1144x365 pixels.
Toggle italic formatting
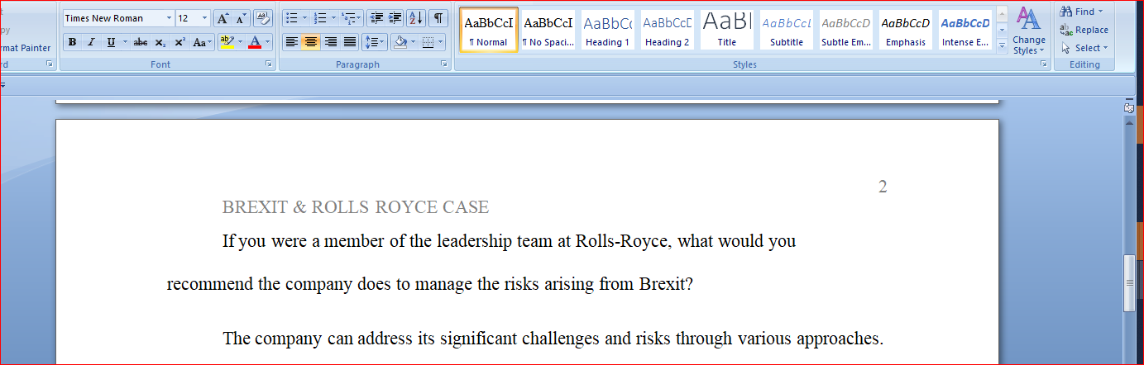point(91,42)
